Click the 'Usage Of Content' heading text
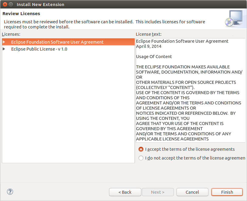Viewport: 247px width, 201px height. (x=154, y=57)
